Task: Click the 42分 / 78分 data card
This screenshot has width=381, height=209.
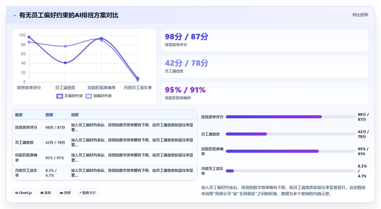Action: (265, 66)
